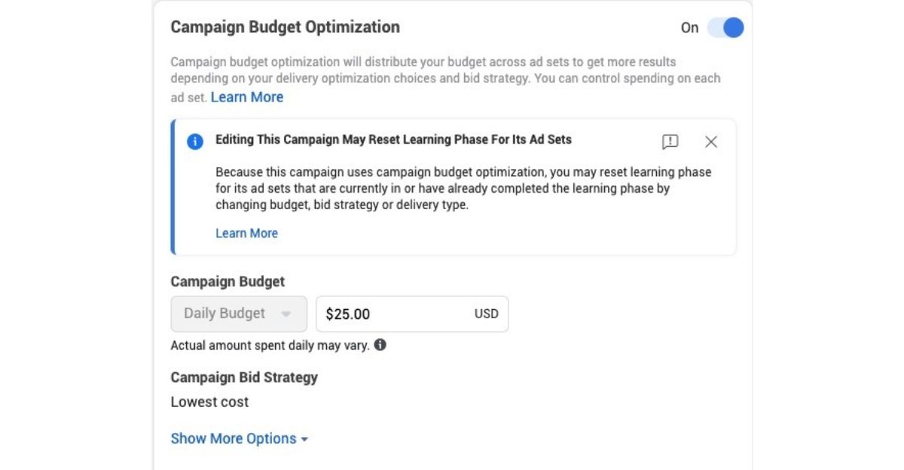
Task: Click the Campaign Budget Optimization heading
Action: 286,27
